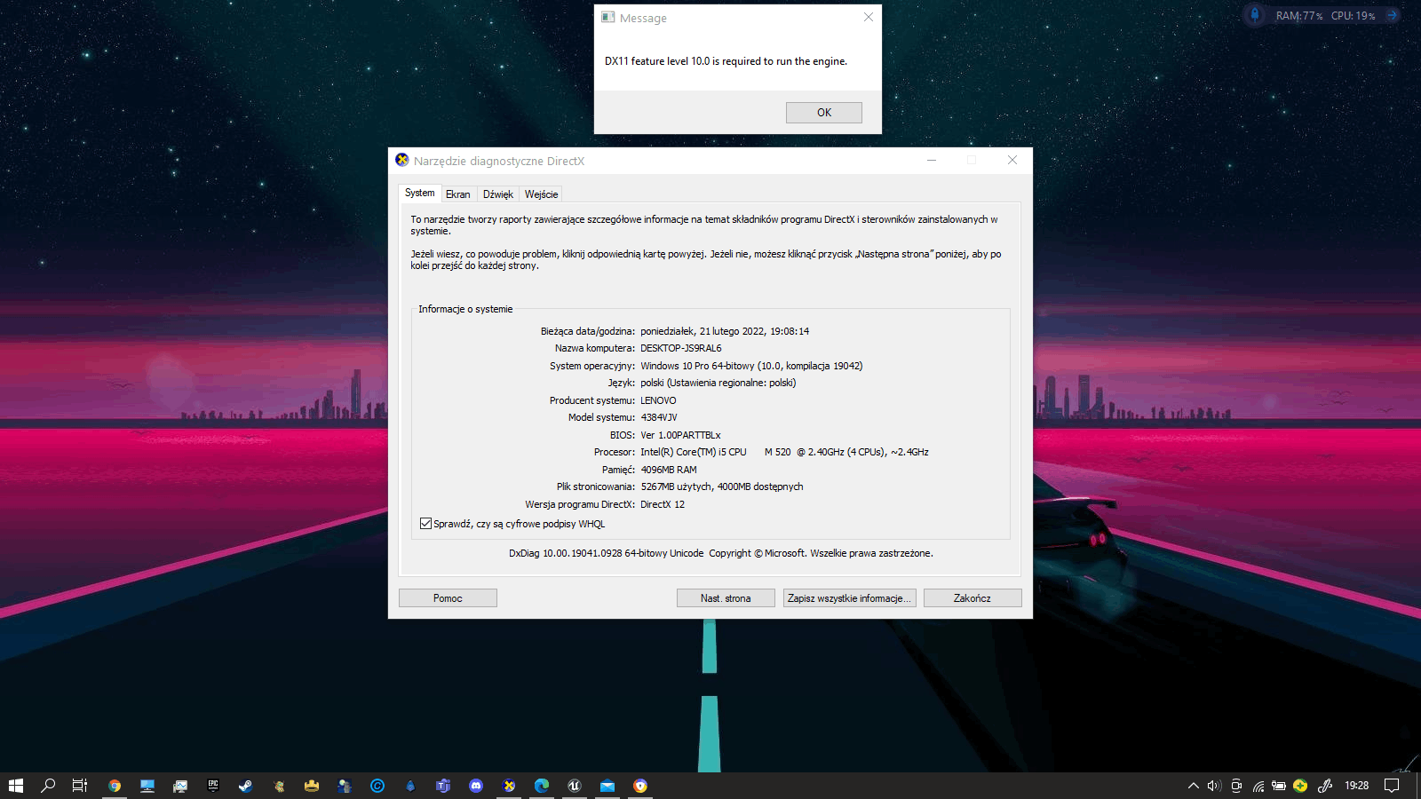
Task: Select the DirectX diagnostic taskbar icon
Action: click(x=509, y=786)
